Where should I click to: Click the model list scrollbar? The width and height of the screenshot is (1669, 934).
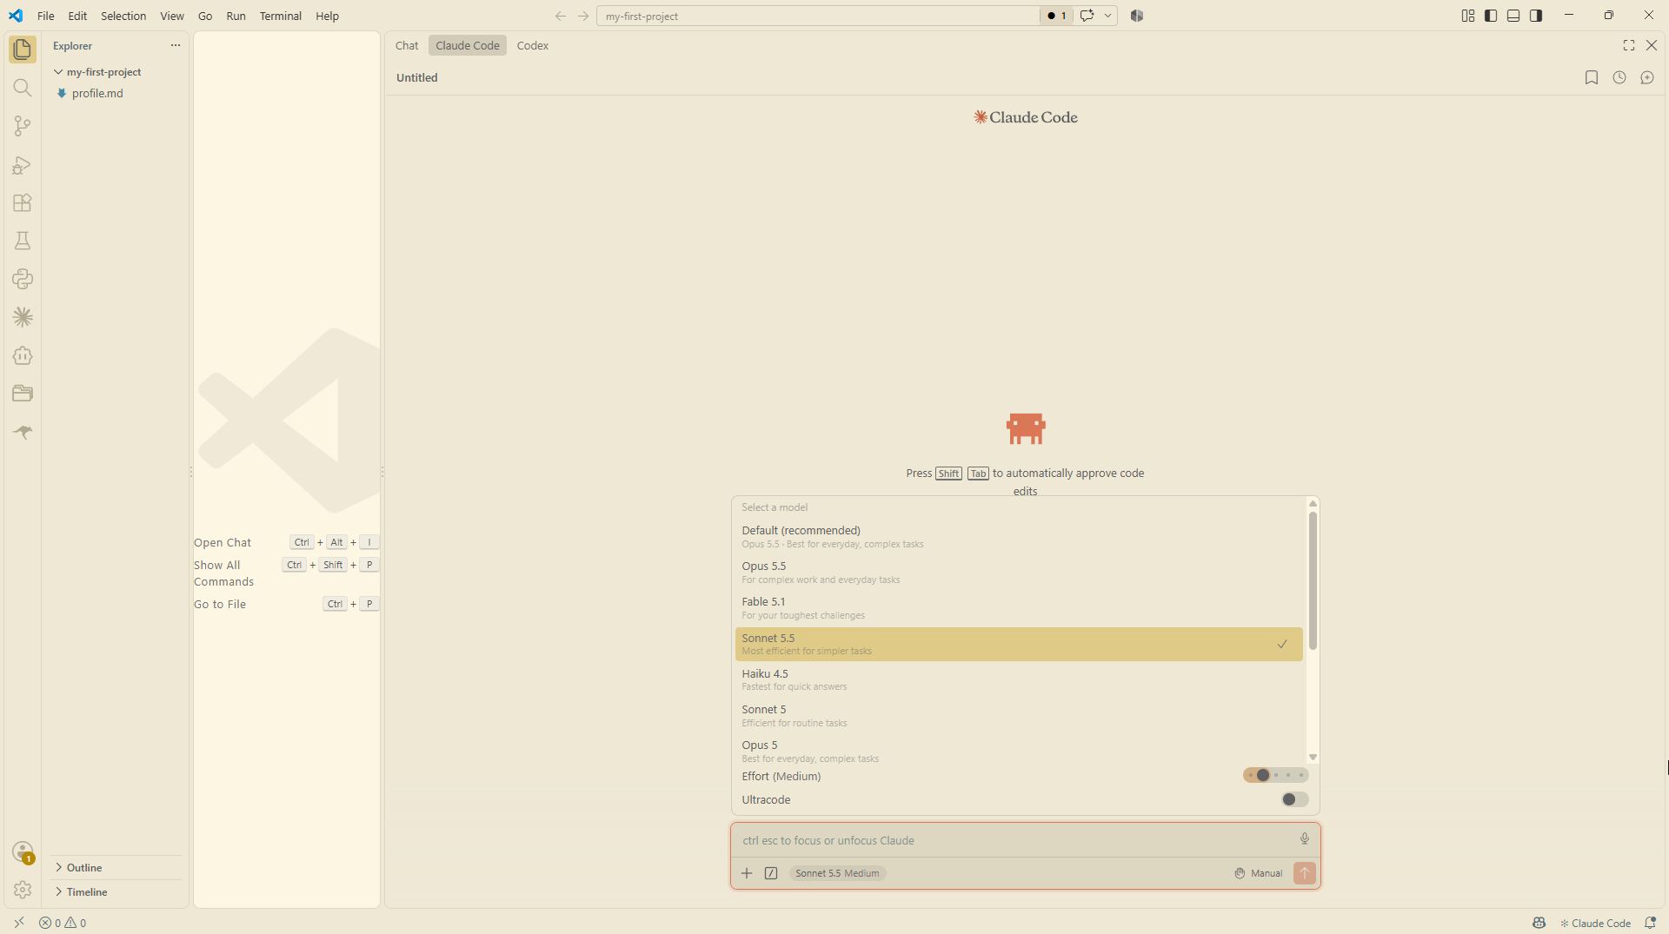1313,580
